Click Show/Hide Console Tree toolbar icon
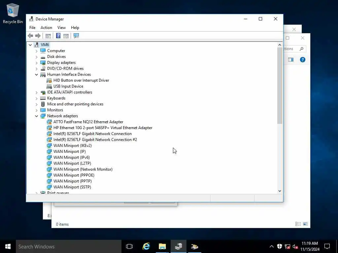 pos(48,36)
